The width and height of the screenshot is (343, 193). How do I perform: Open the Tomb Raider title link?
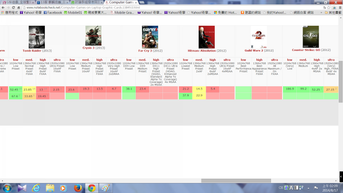click(32, 51)
